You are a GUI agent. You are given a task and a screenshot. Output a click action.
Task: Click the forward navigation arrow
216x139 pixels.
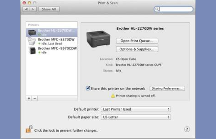tap(33, 9)
